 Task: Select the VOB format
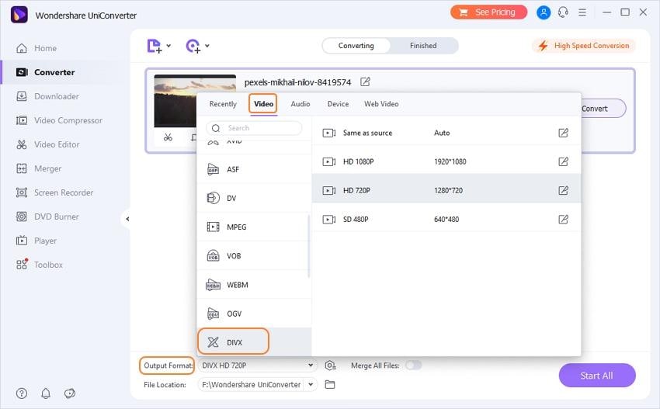click(254, 256)
